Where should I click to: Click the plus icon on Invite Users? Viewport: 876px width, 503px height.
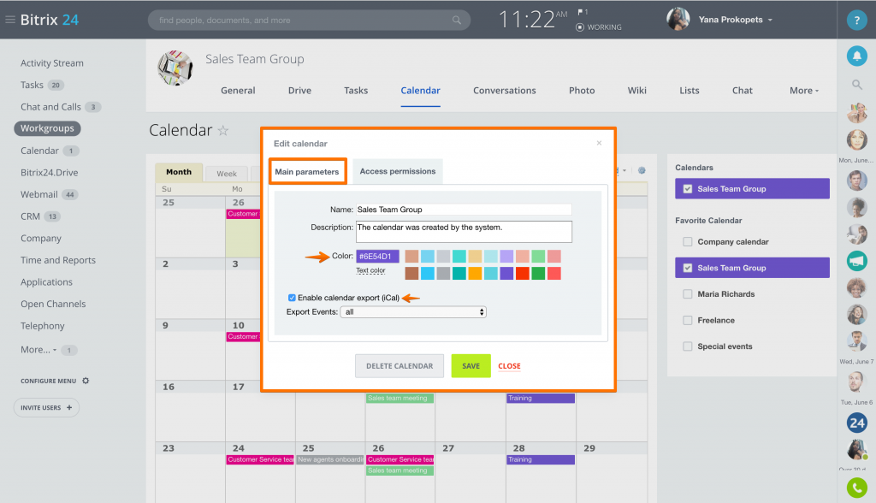point(69,407)
